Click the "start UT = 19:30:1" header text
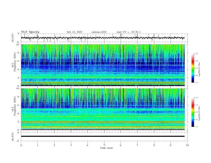 [x=129, y=32]
